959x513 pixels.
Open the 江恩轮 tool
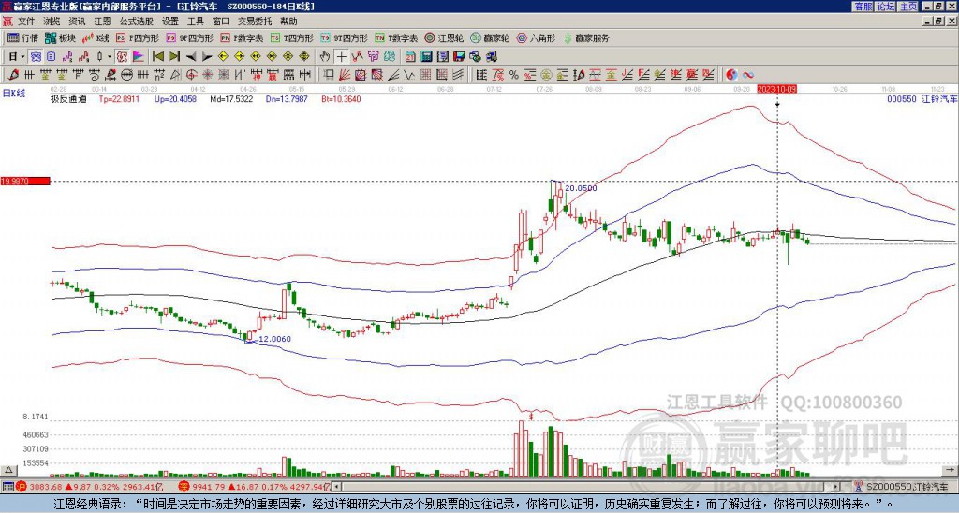pyautogui.click(x=443, y=37)
